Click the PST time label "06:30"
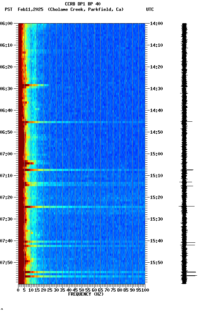 [6, 89]
